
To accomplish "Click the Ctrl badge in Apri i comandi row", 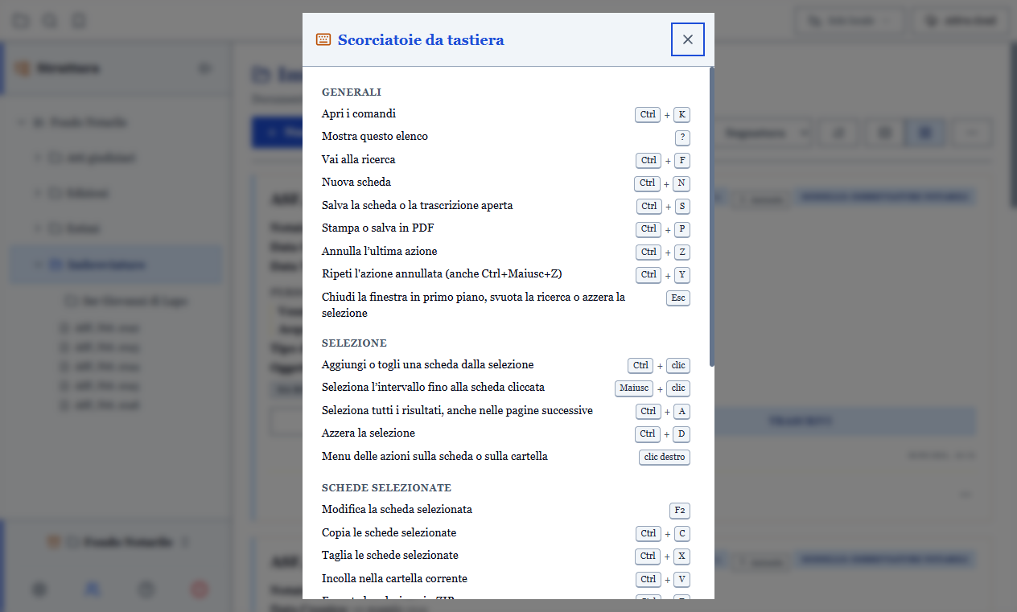I will pos(648,115).
